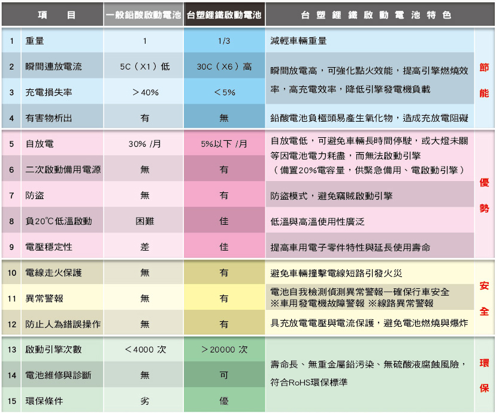Click the cell '可' in row 14
The image size is (496, 413).
tap(224, 375)
